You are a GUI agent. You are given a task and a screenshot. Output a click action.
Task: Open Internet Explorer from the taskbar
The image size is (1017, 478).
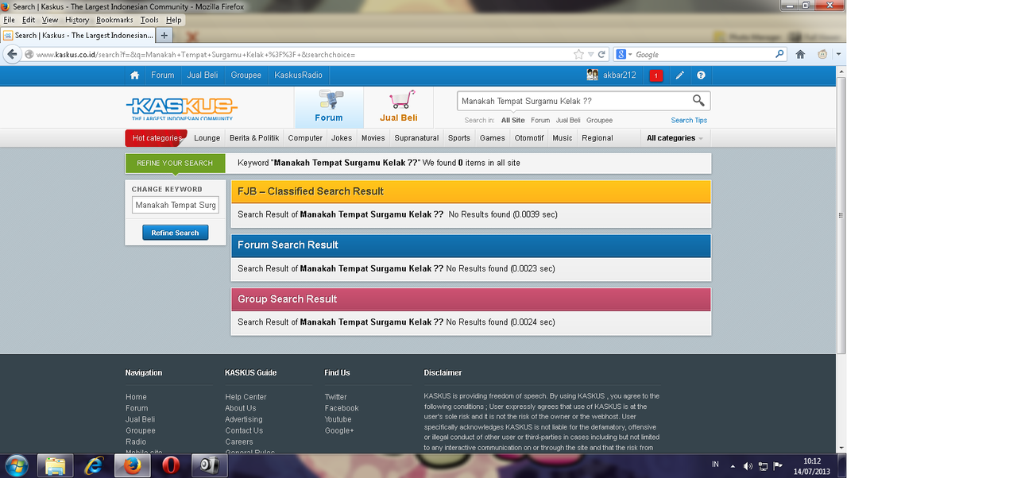[x=95, y=465]
